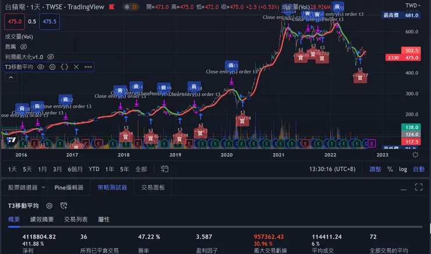Viewport: 431px width, 254px height.
Task: Click the asterisk market status icon
Action: [x=127, y=7]
